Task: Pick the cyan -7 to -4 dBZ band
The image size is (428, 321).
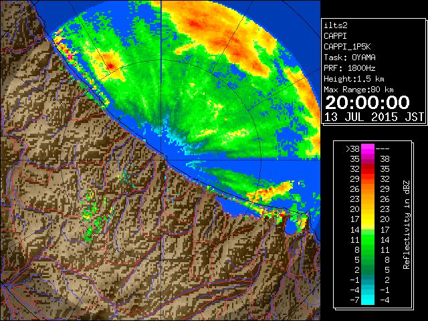Action: 368,300
